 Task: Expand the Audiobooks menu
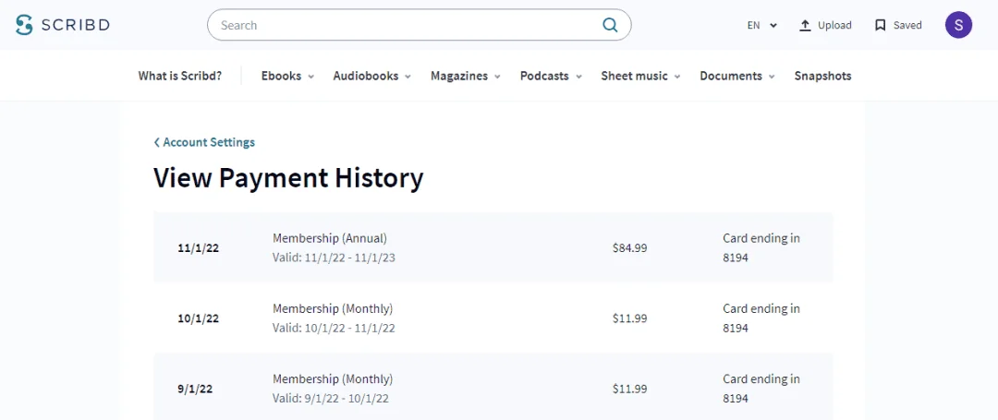372,76
